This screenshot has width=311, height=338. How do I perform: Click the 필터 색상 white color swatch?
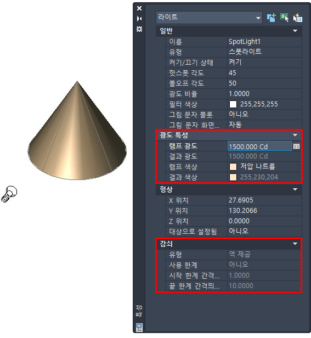coord(233,104)
